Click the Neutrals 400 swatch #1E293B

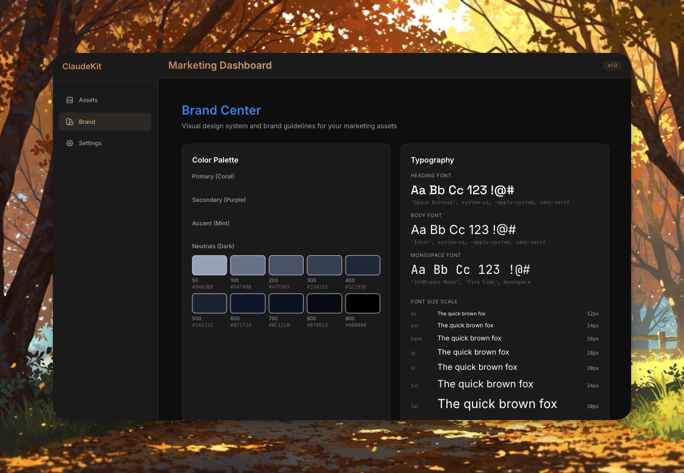coord(362,265)
